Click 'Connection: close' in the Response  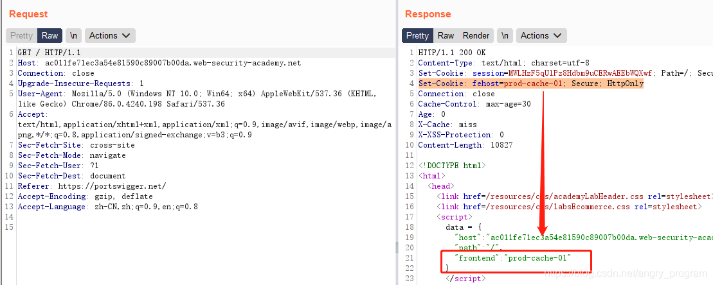click(456, 94)
